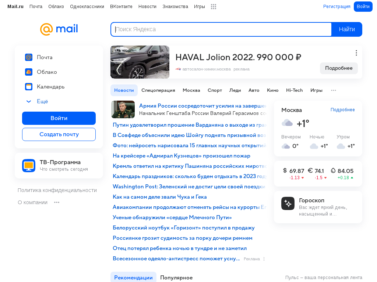Click the Календарь calendar icon in sidebar
The width and height of the screenshot is (377, 282).
point(29,87)
